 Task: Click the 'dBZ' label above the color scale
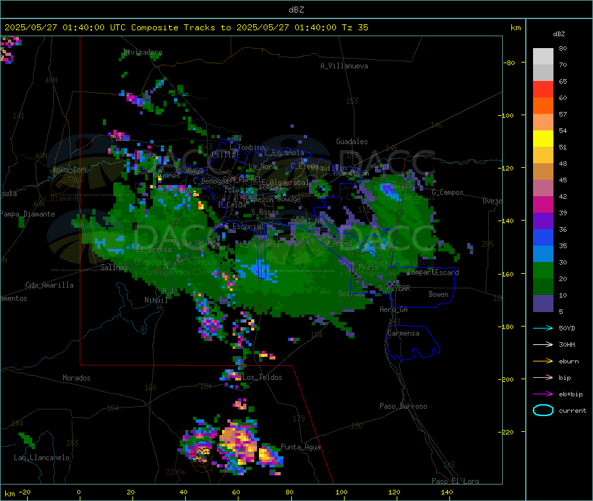pyautogui.click(x=559, y=34)
